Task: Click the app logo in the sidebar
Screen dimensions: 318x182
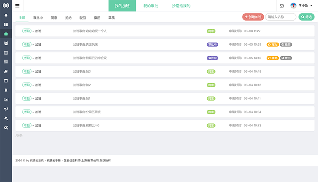Action: click(x=6, y=5)
